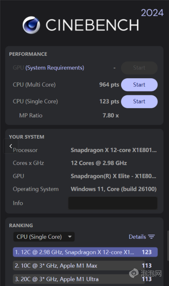
Task: Click the 2024 version label
Action: 152,12
